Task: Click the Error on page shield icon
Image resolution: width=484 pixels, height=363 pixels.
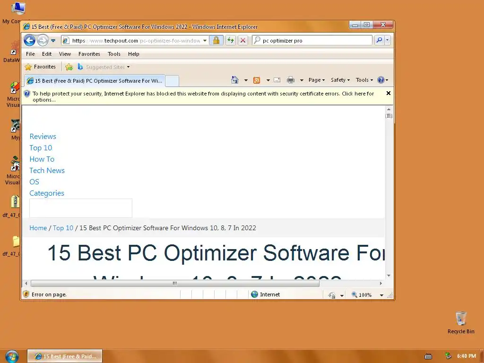Action: point(26,294)
